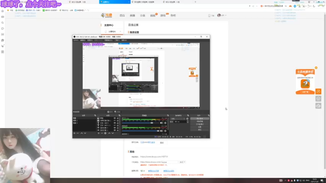Image resolution: width=326 pixels, height=183 pixels.
Task: Open user account dropdown arrow in Douyu header
Action: (x=226, y=15)
